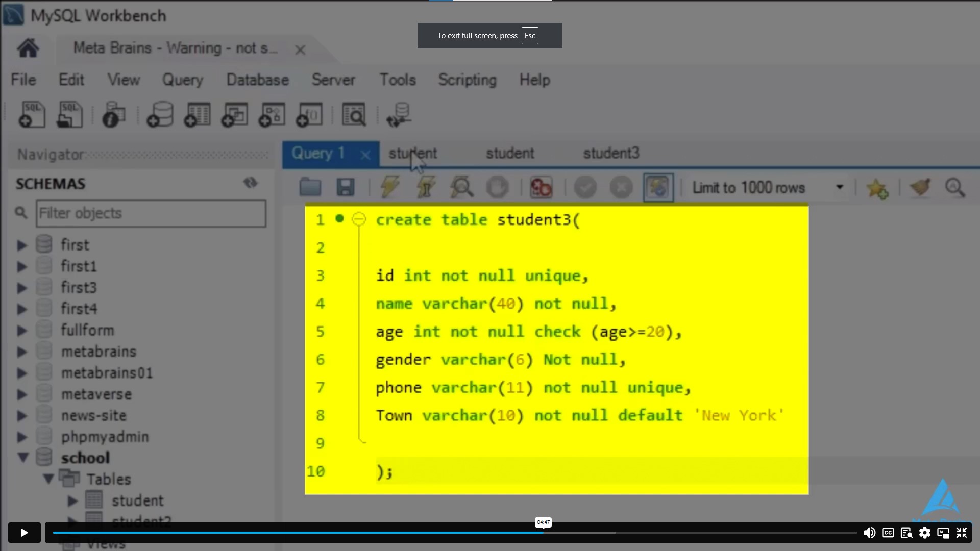980x551 pixels.
Task: Open the Tools menu
Action: point(398,80)
